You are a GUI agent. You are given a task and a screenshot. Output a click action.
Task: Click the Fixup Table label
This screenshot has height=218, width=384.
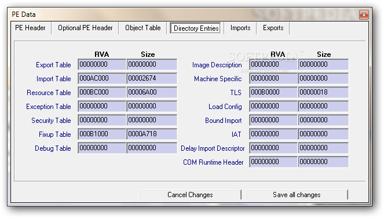click(55, 135)
